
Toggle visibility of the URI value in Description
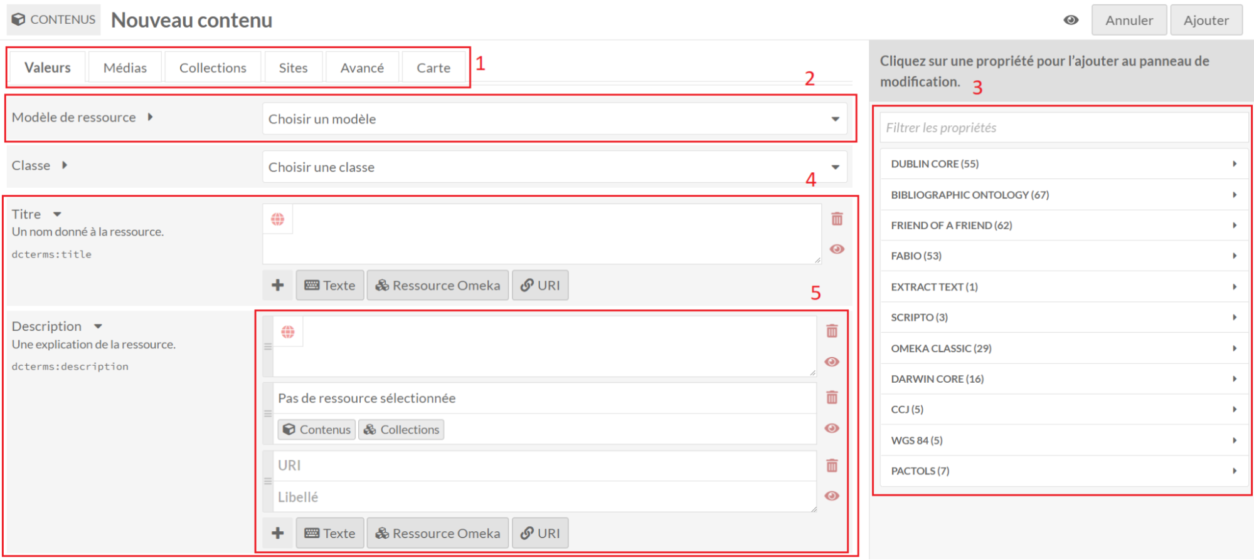point(832,496)
